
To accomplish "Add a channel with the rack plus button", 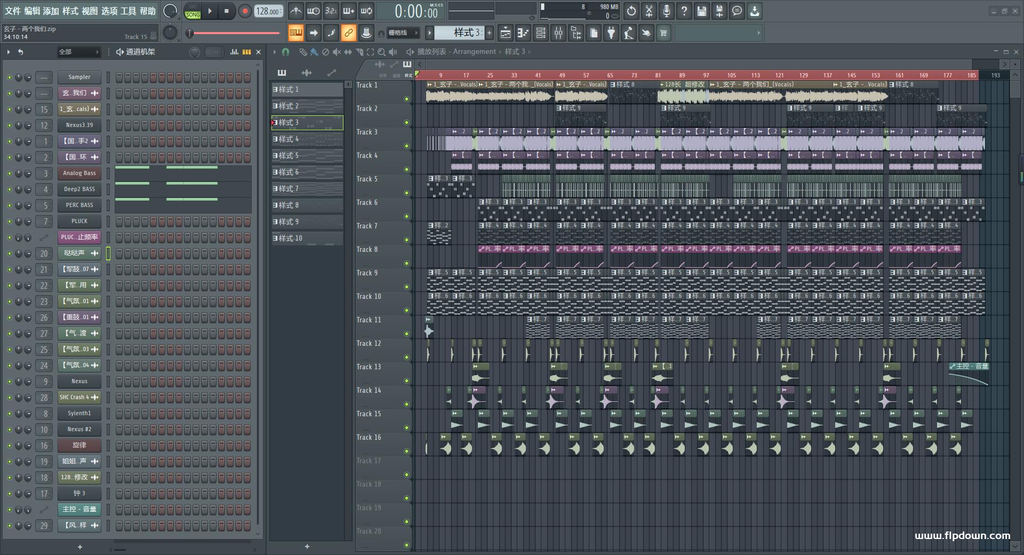I will tap(80, 547).
